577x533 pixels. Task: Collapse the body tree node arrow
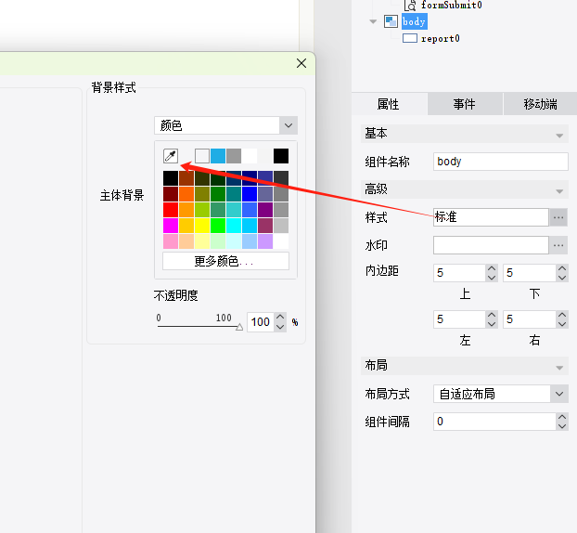click(x=373, y=21)
